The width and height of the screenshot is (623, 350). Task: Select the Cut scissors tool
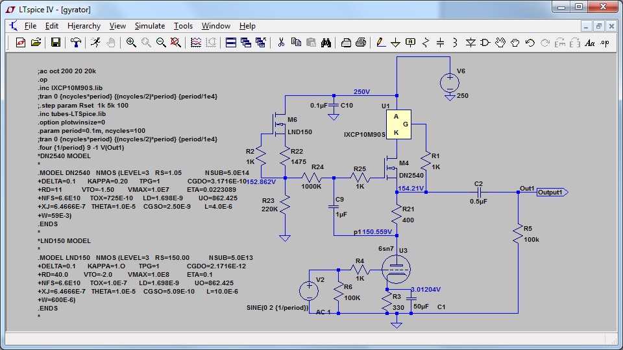pyautogui.click(x=281, y=43)
